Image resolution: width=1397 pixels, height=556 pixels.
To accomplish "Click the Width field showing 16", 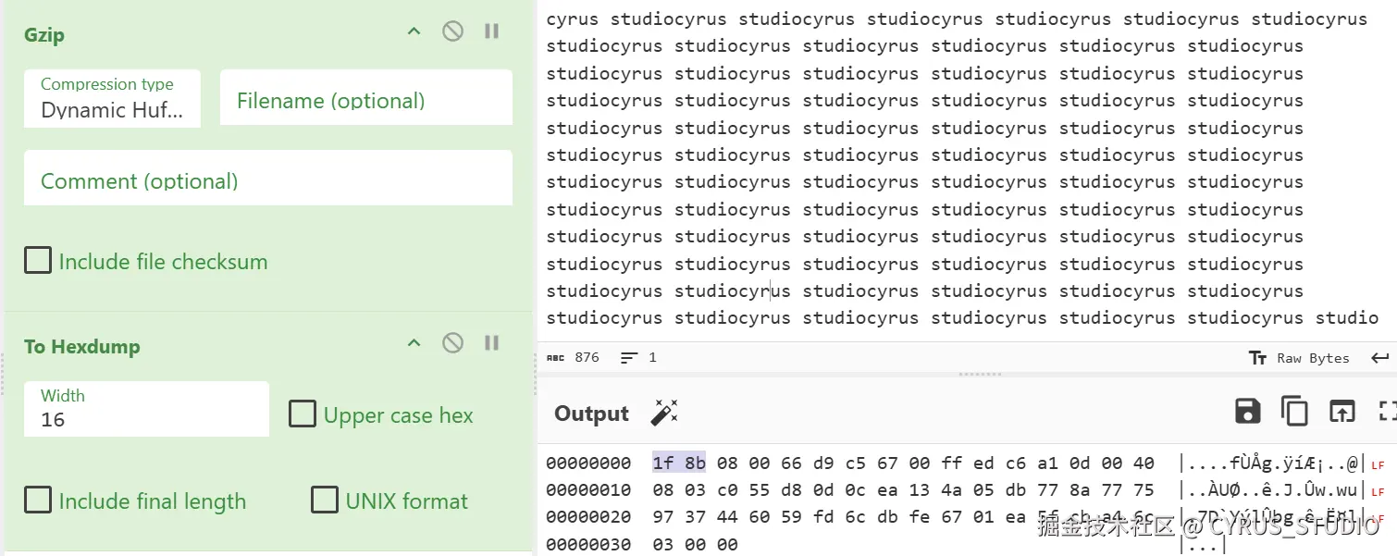I will pyautogui.click(x=146, y=409).
